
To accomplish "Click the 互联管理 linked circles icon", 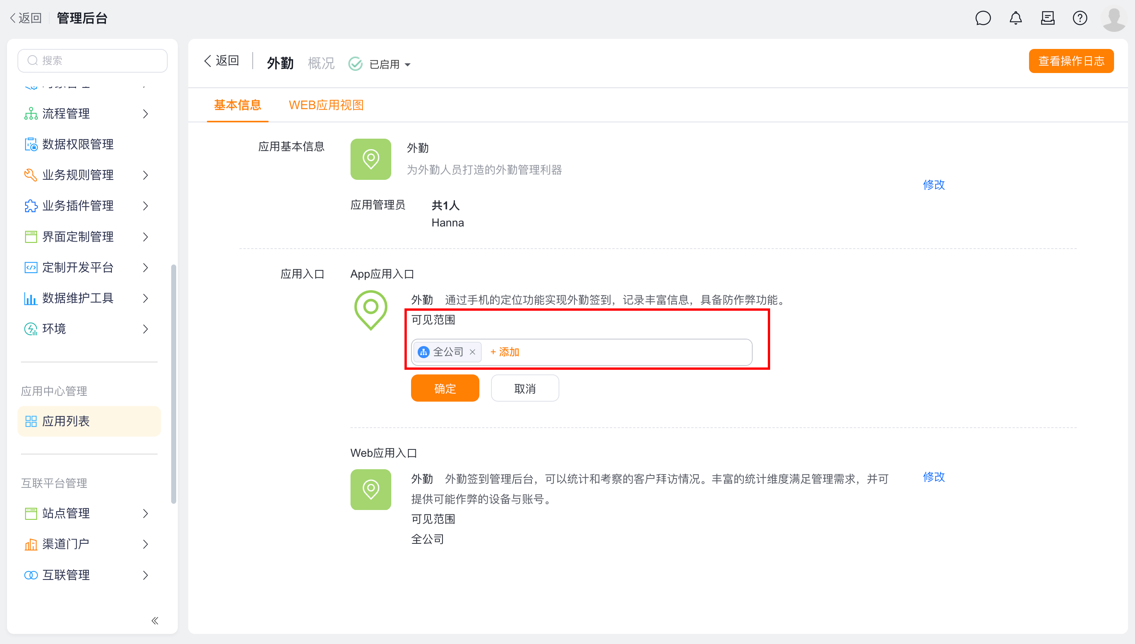I will (x=31, y=574).
